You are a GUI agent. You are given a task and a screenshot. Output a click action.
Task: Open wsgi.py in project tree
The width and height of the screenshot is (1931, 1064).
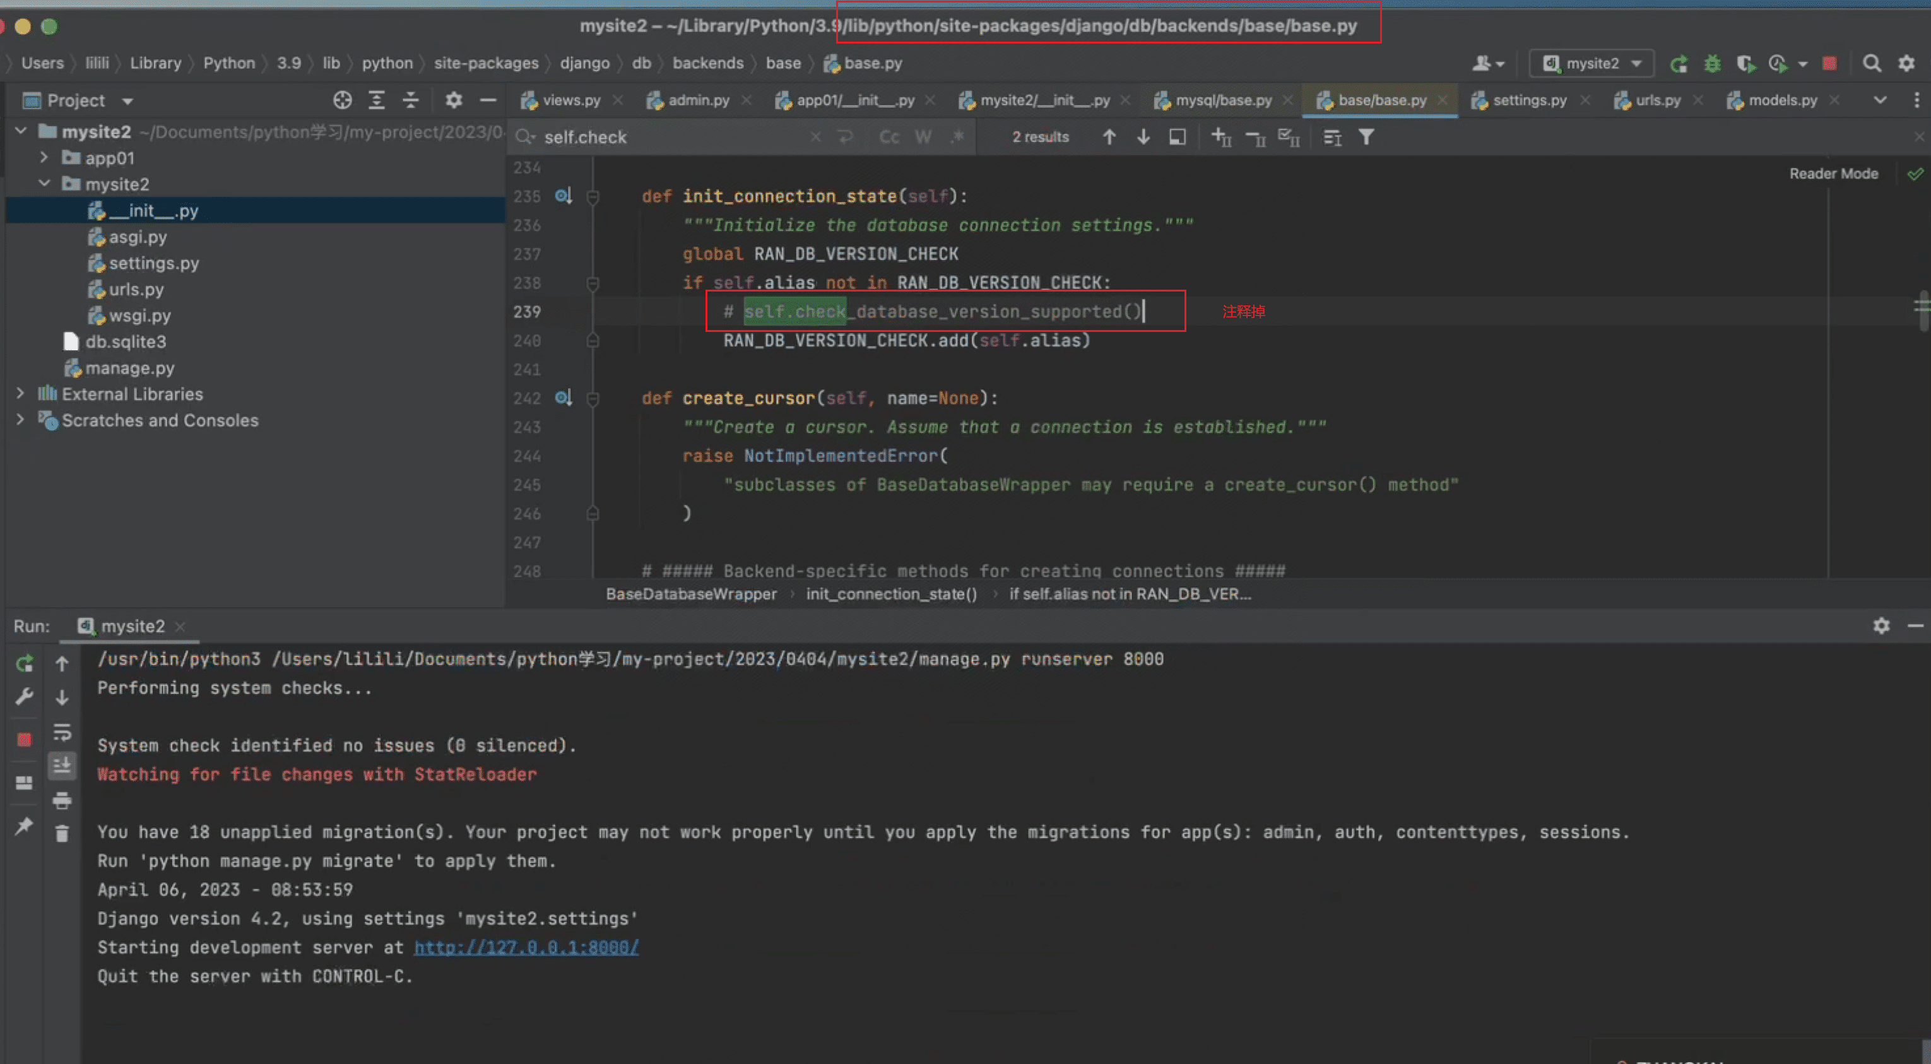(x=139, y=316)
